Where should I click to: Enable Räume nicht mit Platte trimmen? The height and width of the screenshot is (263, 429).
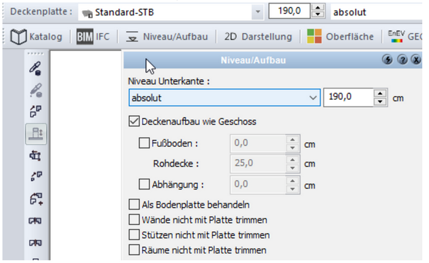[134, 250]
